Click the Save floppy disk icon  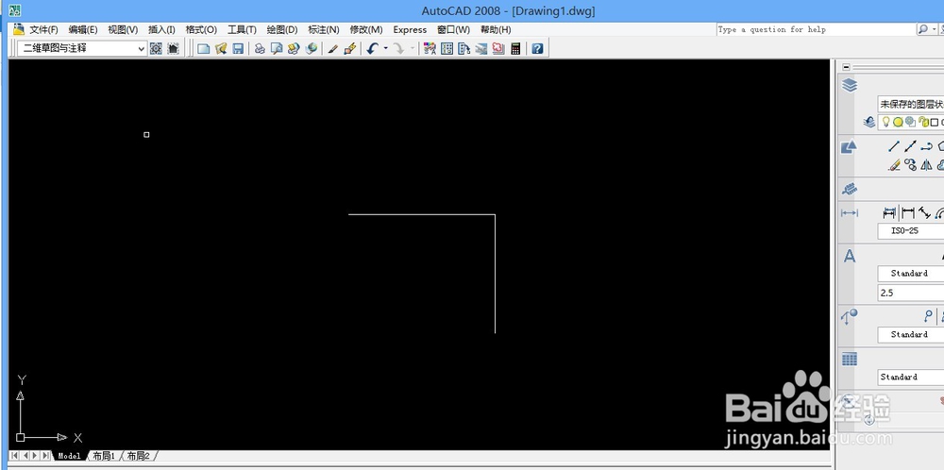(238, 49)
